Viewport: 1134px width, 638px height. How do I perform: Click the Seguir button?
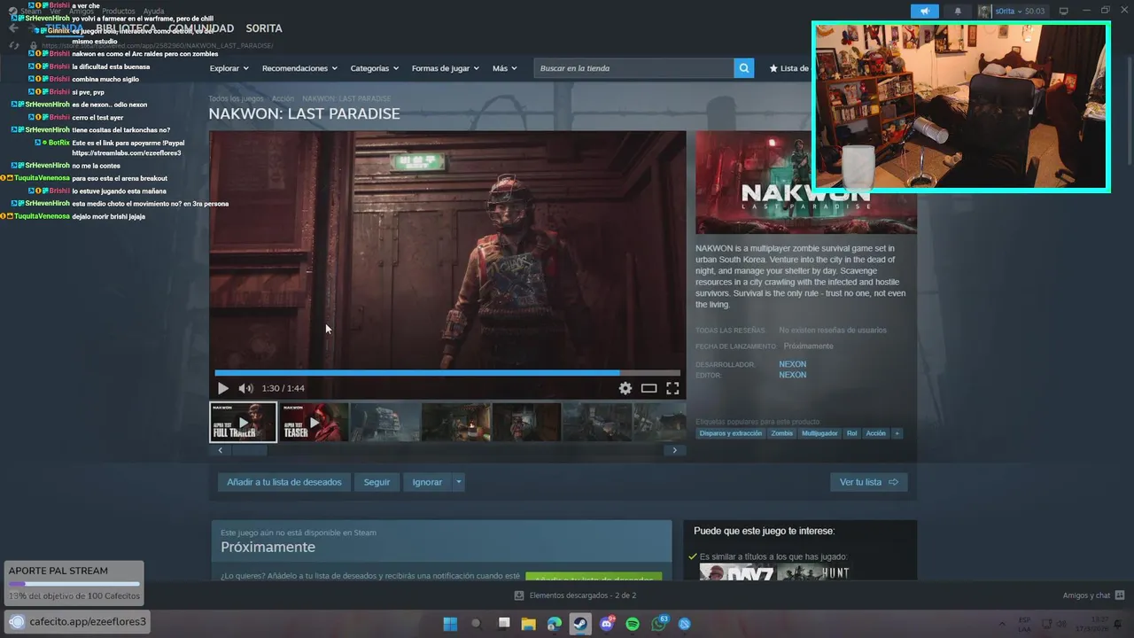(x=377, y=482)
